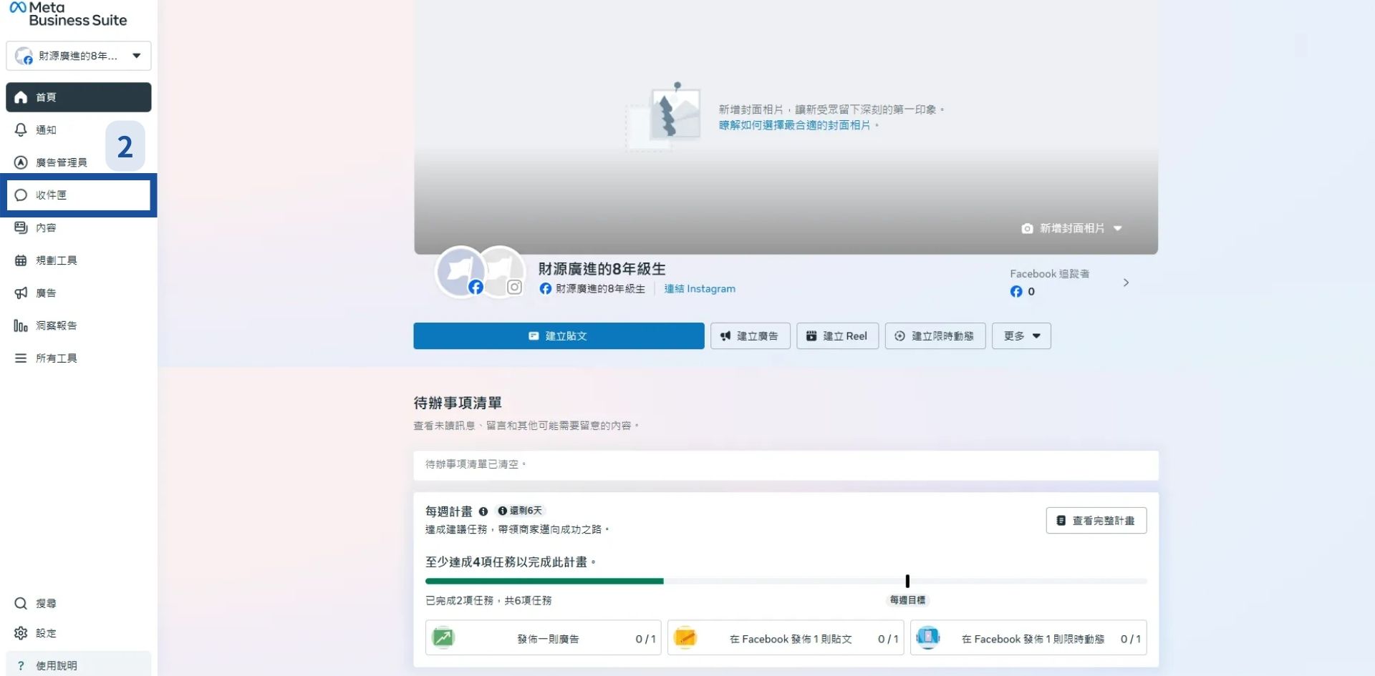Open the 新增封面相片 dropdown
1375x676 pixels.
coord(1070,228)
